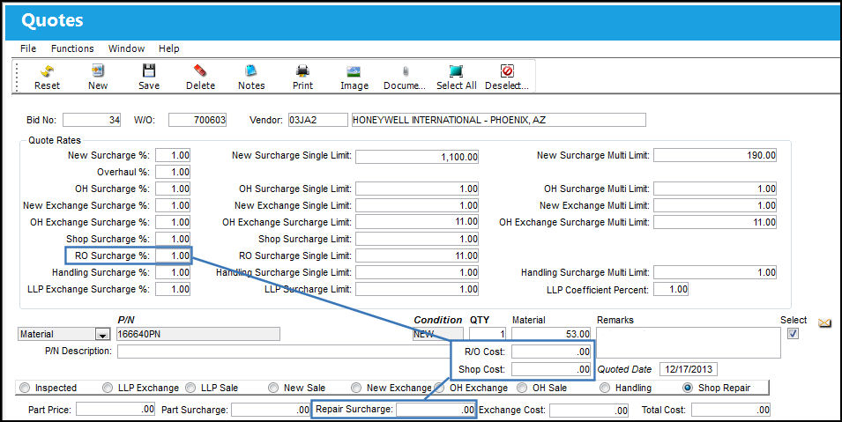Open the Window menu
842x422 pixels.
coord(127,48)
